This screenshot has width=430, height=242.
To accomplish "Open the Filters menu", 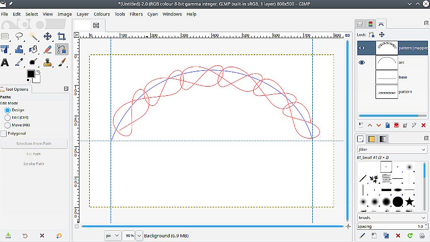I will click(136, 14).
